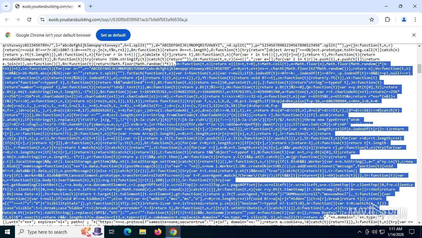This screenshot has width=422, height=238.
Task: Switch to Chrome taskbar icon
Action: (173, 232)
